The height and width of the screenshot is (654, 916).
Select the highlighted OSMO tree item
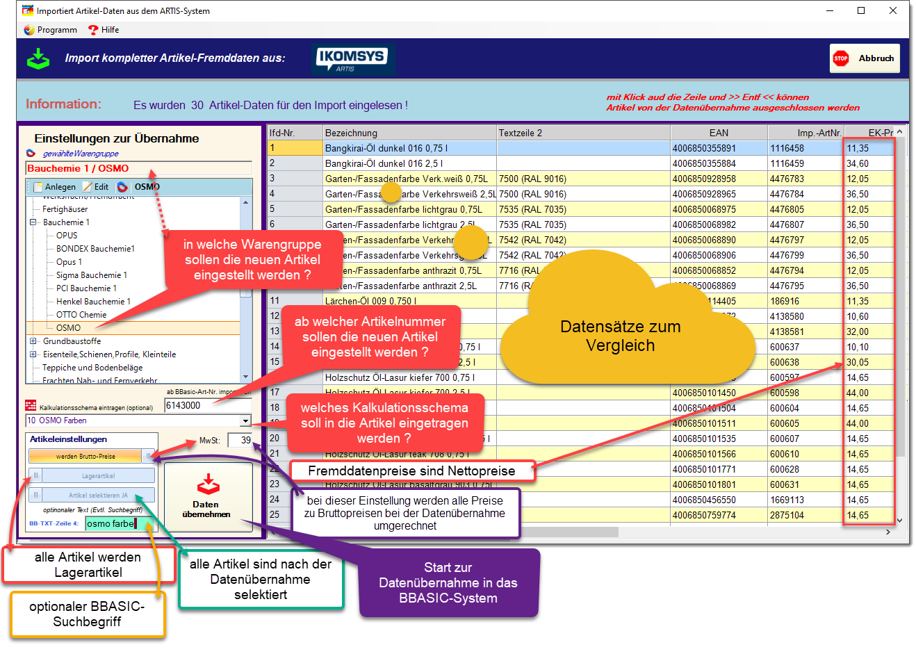(68, 328)
